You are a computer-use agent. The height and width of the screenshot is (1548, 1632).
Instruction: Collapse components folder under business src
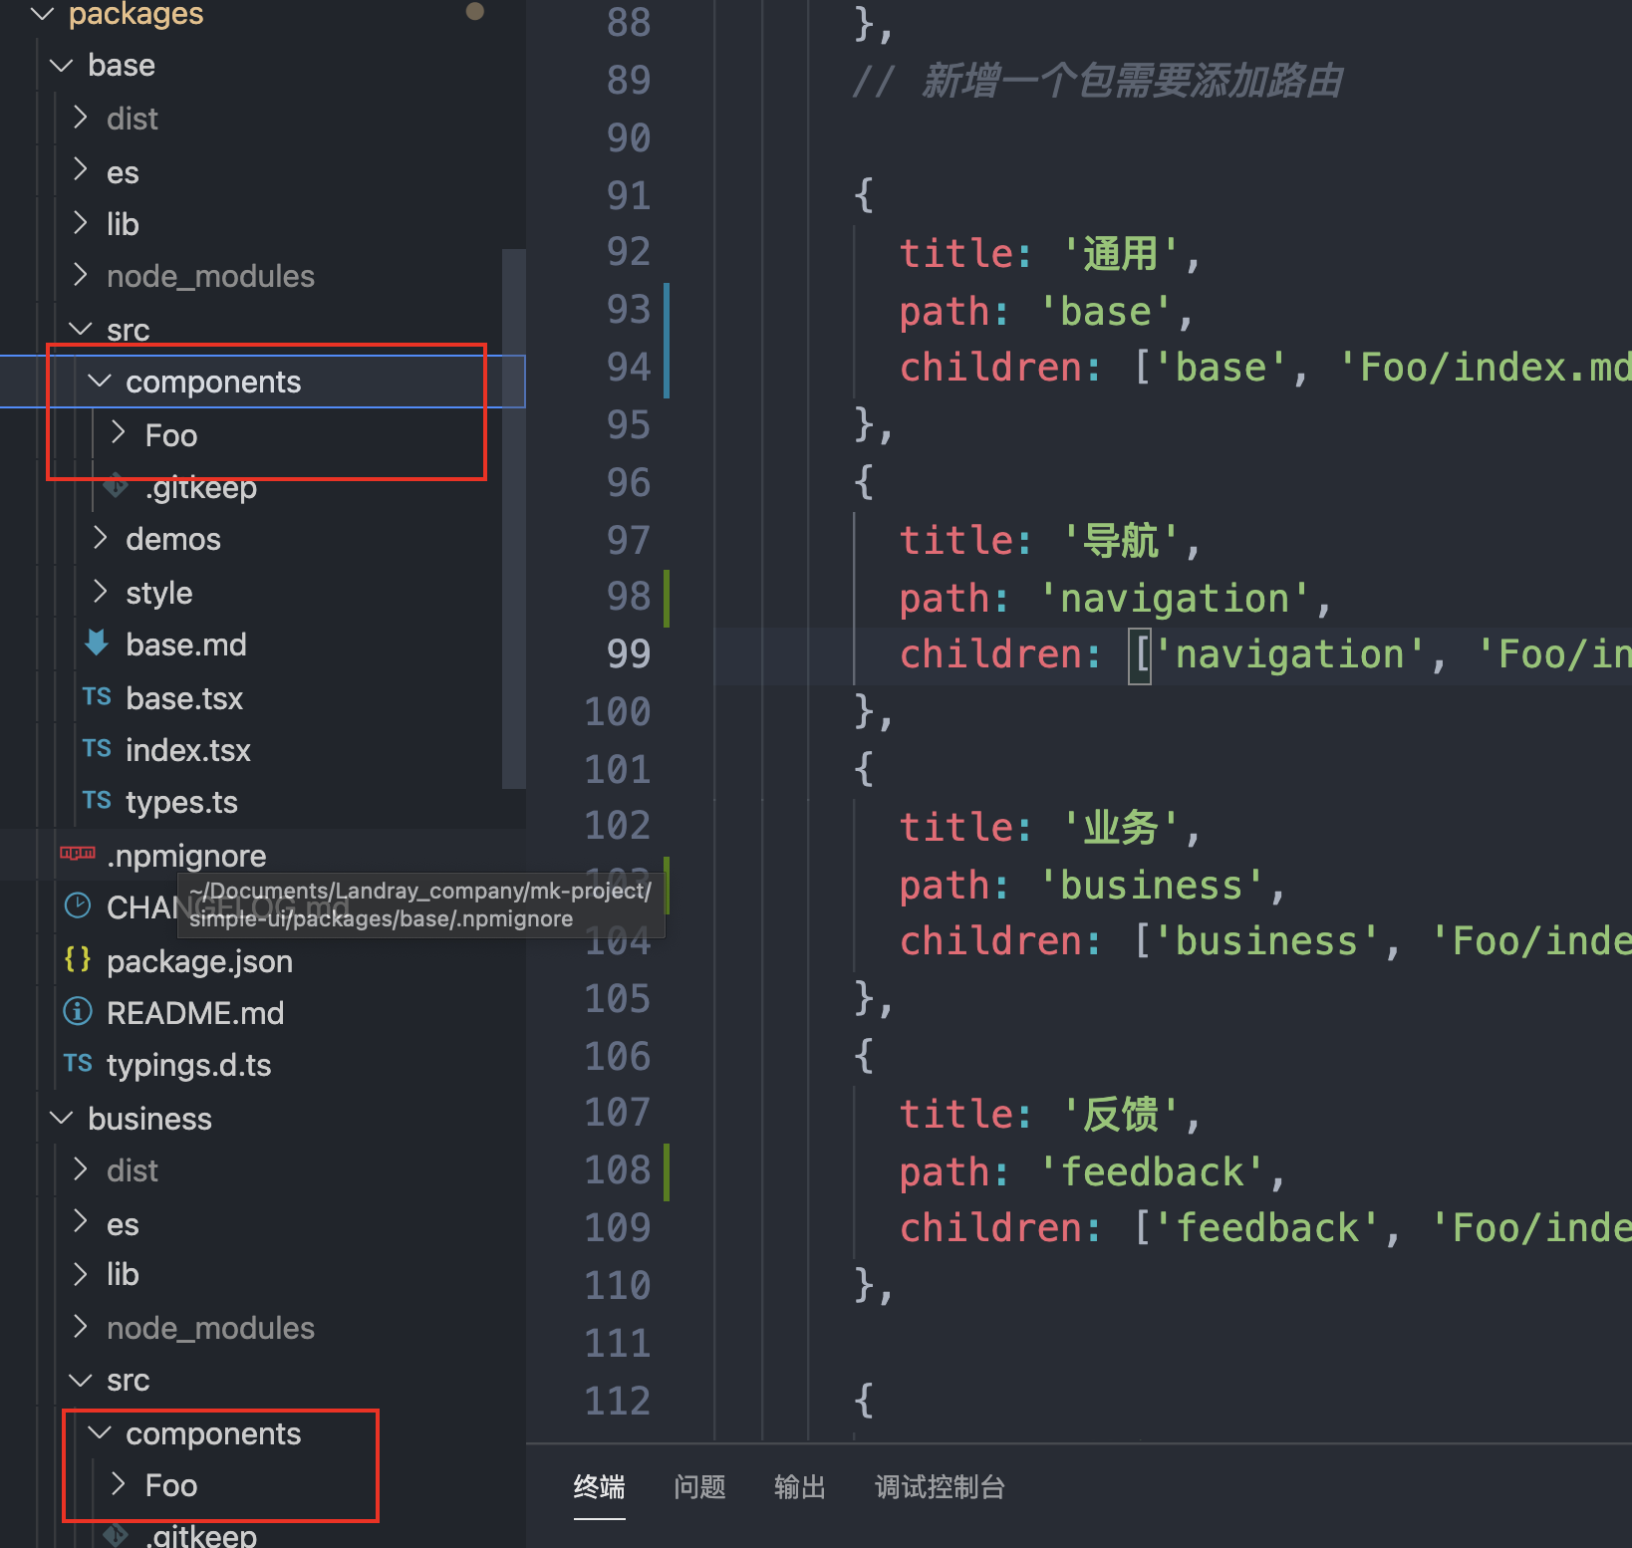[100, 1433]
